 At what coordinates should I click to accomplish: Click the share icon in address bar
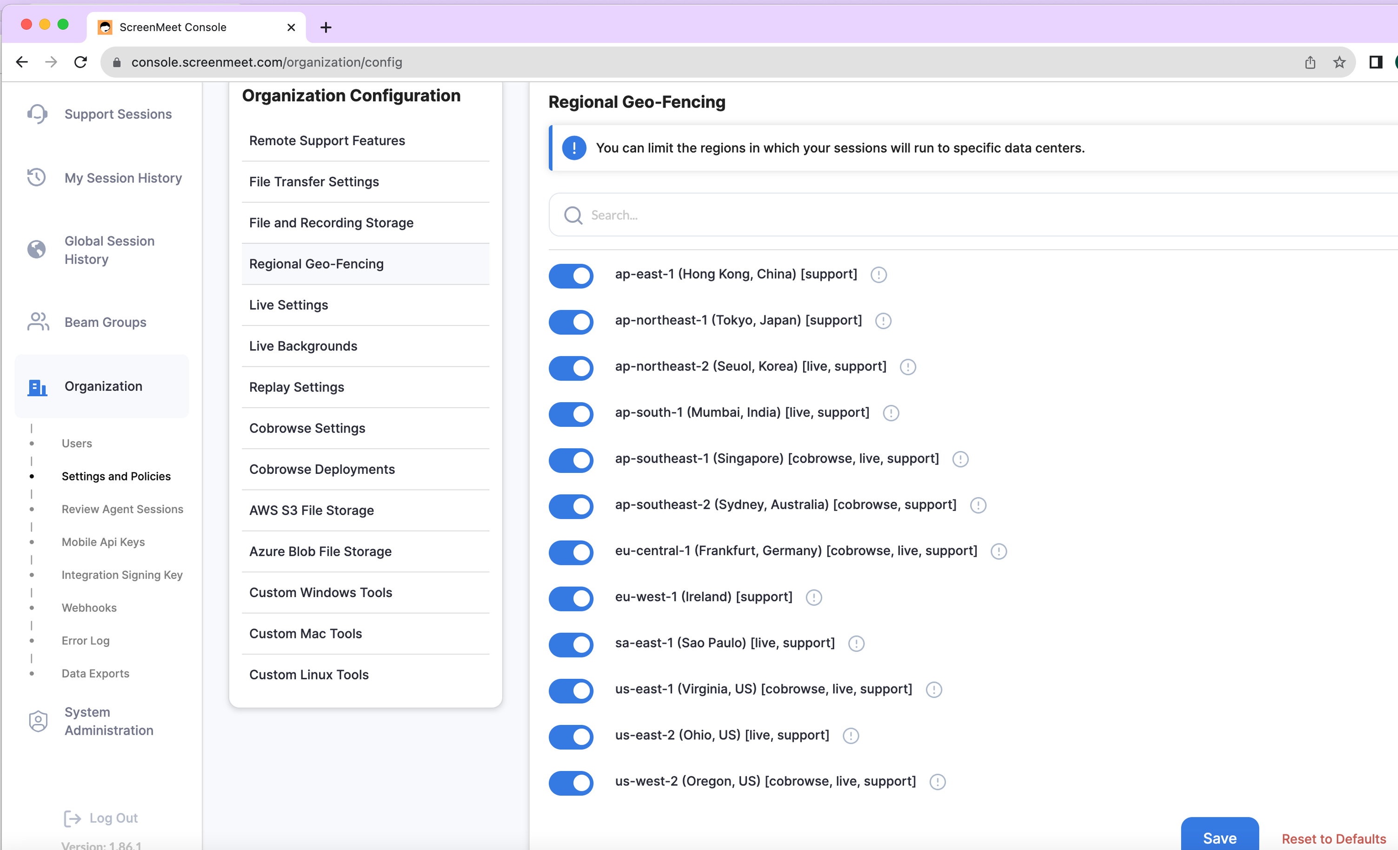pos(1310,62)
